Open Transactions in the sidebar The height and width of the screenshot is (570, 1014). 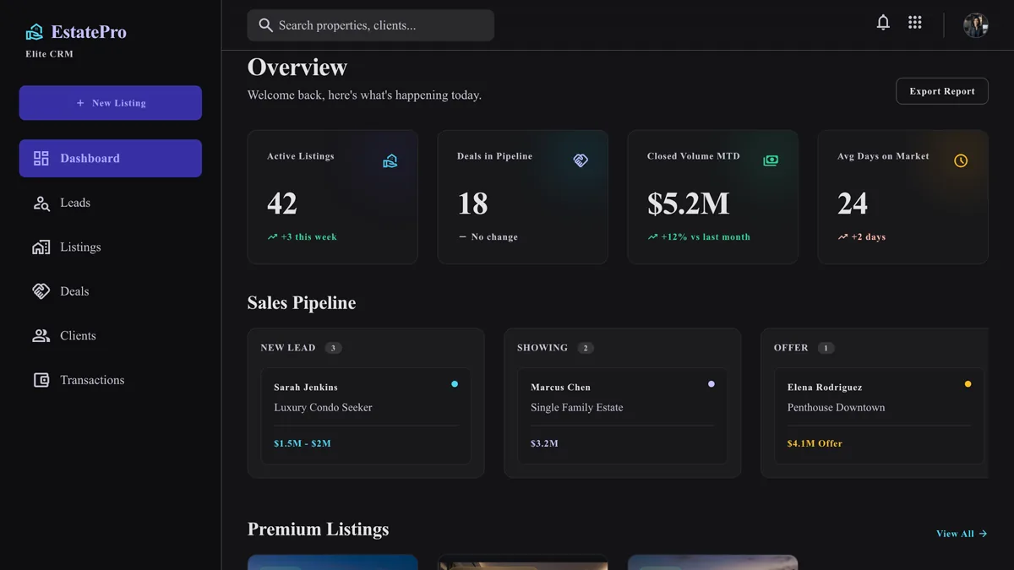click(111, 380)
